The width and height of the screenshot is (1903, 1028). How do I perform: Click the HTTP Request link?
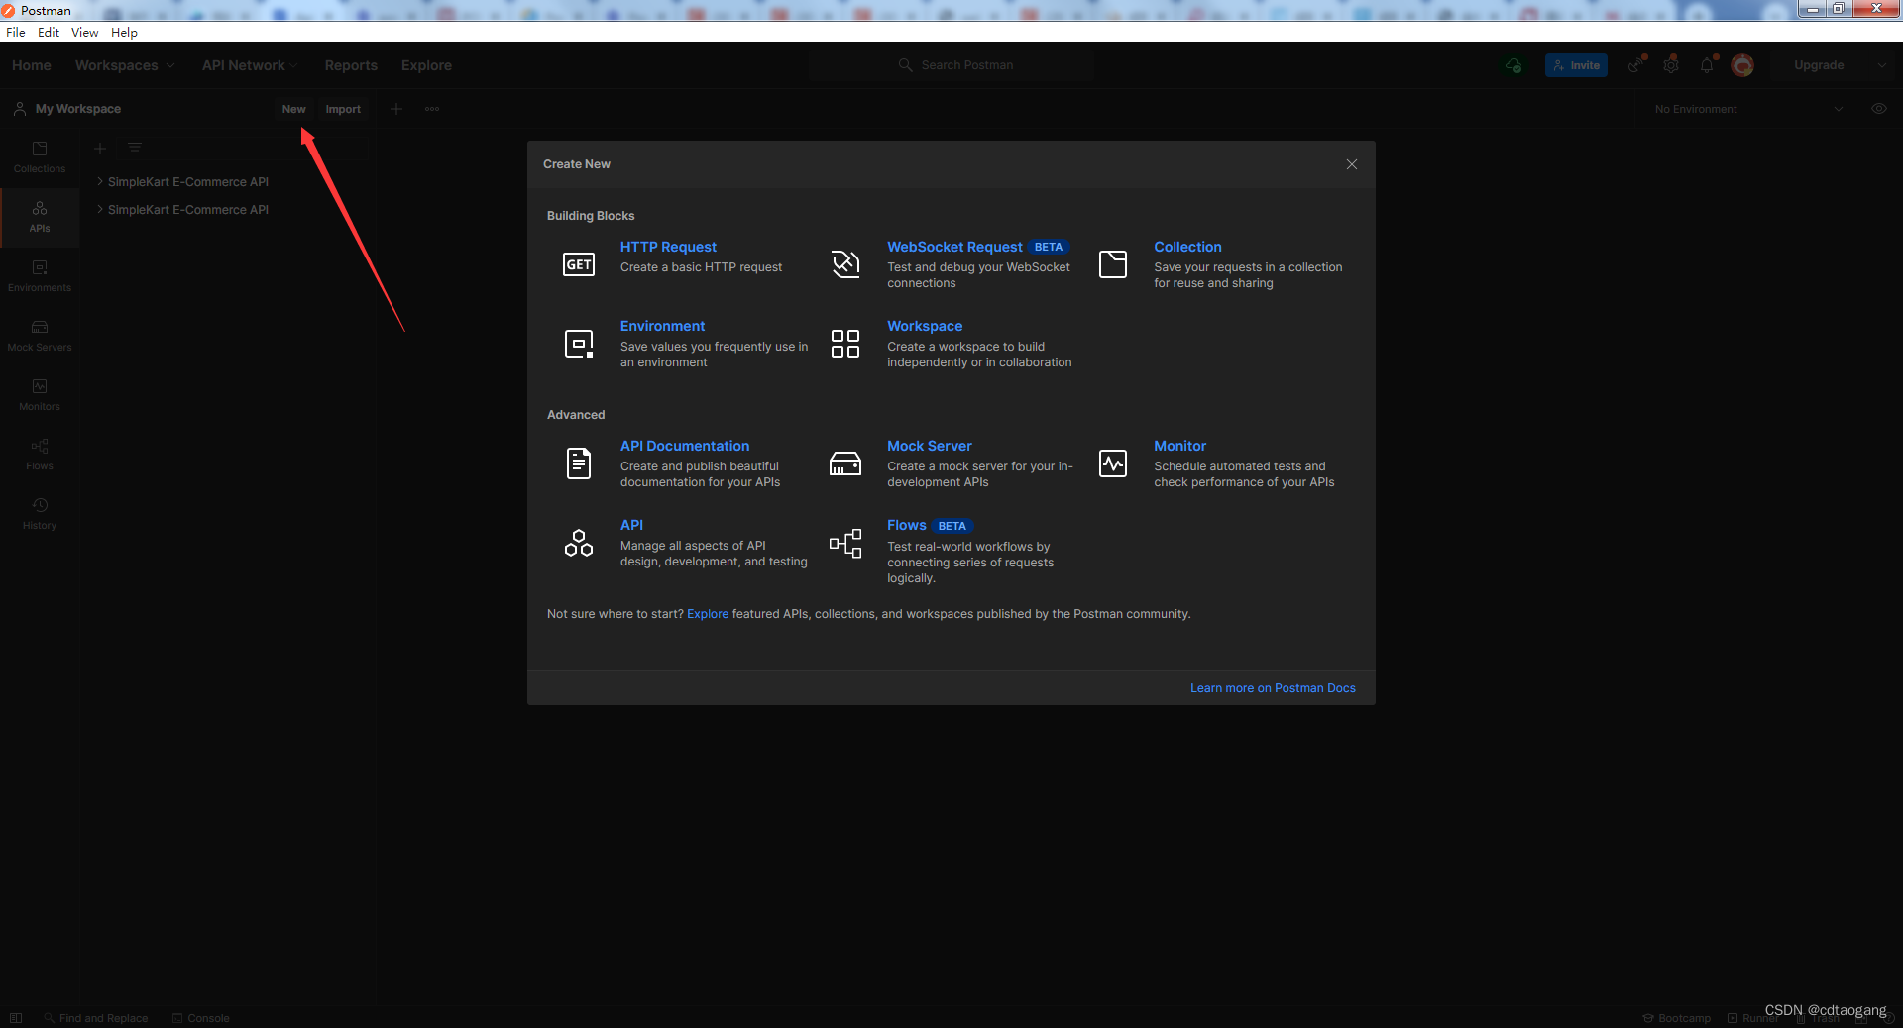[x=668, y=247]
